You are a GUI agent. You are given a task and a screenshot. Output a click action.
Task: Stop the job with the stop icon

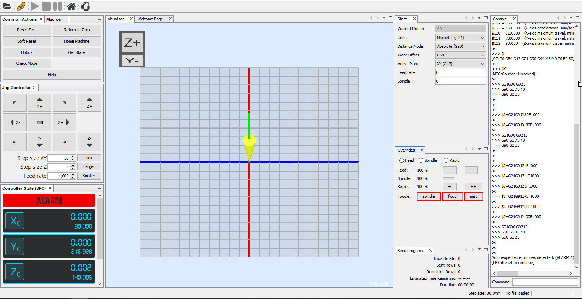tap(46, 6)
